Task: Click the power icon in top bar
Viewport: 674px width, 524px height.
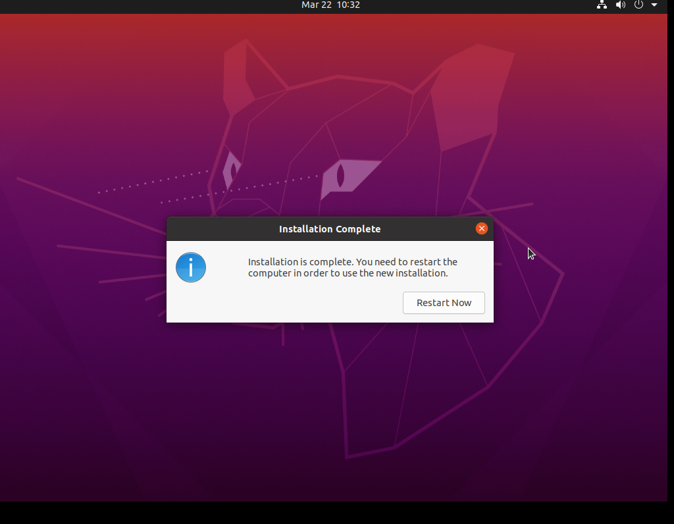Action: pos(638,5)
